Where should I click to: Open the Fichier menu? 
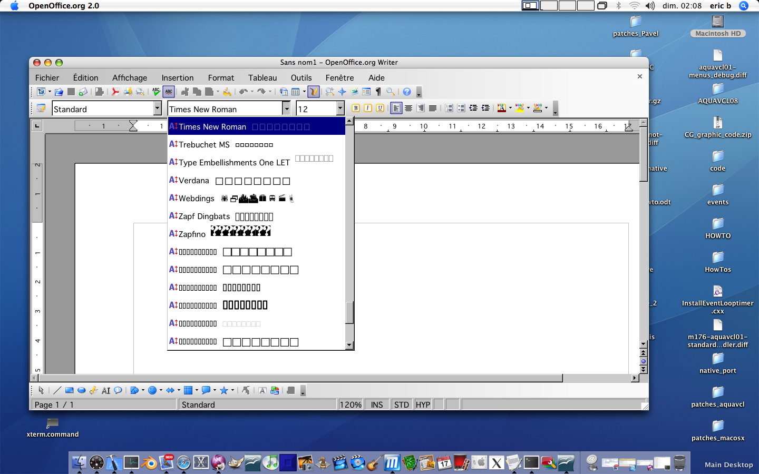click(x=47, y=77)
